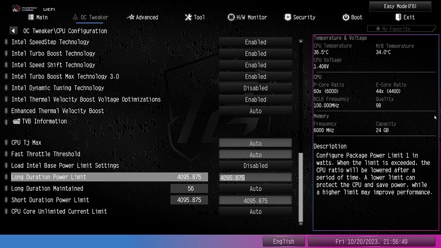Switch to the Tool tab
441x248 pixels.
(x=195, y=17)
